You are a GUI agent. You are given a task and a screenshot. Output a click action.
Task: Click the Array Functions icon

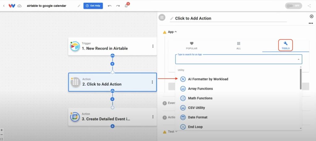183,89
